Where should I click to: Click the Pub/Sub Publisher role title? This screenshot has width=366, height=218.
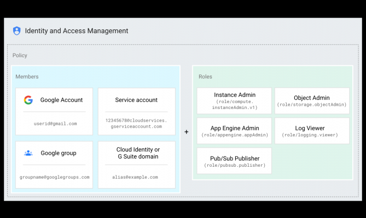click(x=235, y=159)
